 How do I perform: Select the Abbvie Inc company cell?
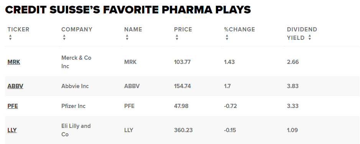tap(75, 86)
